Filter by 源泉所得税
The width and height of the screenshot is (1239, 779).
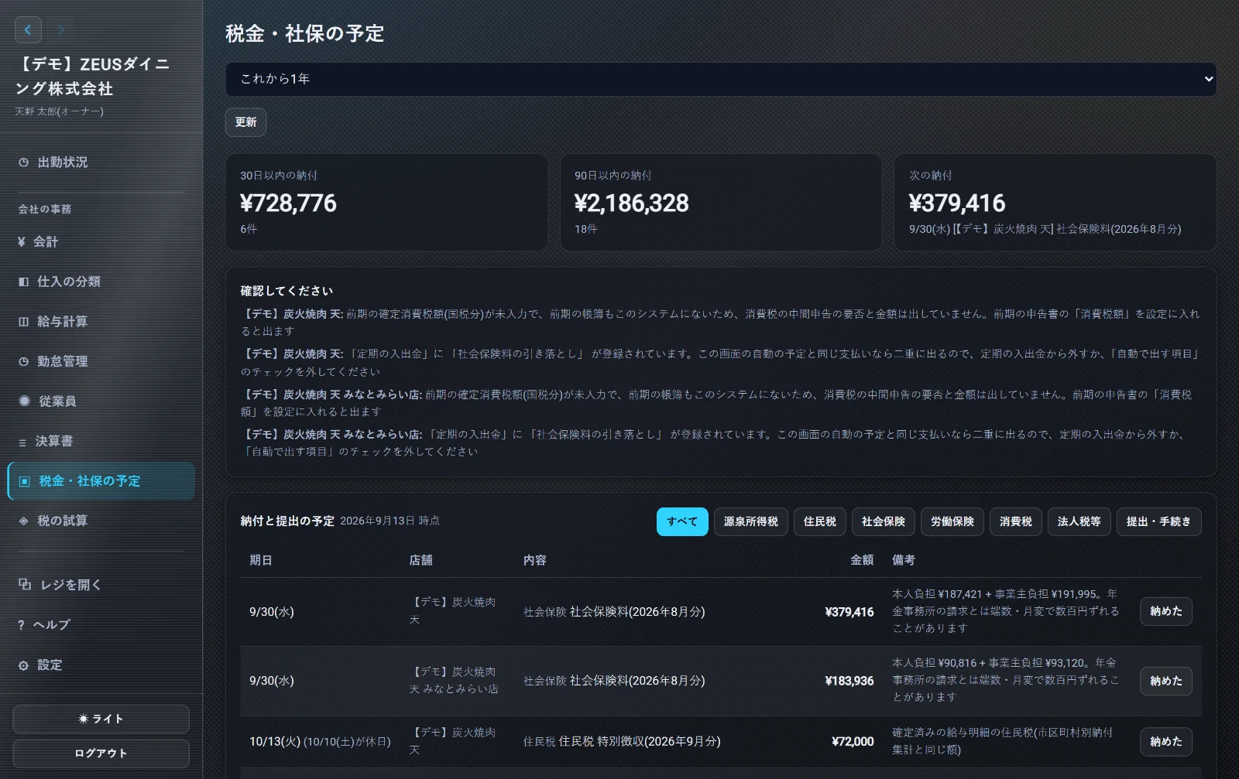pyautogui.click(x=751, y=521)
